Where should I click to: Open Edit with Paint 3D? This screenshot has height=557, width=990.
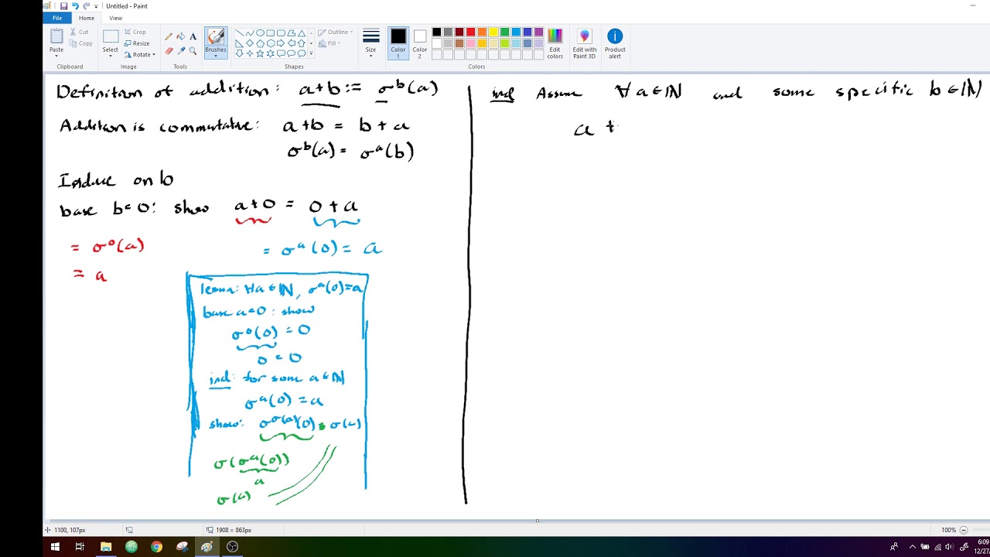(x=584, y=44)
